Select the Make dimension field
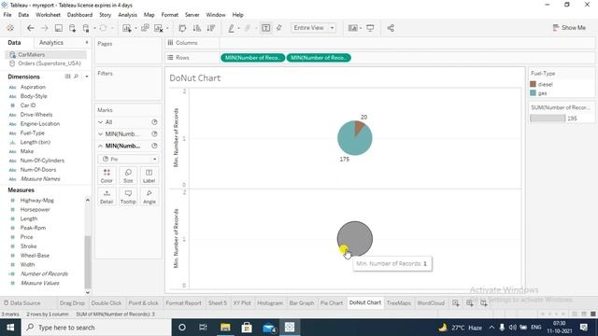Viewport: 598px width, 336px height. click(x=27, y=151)
